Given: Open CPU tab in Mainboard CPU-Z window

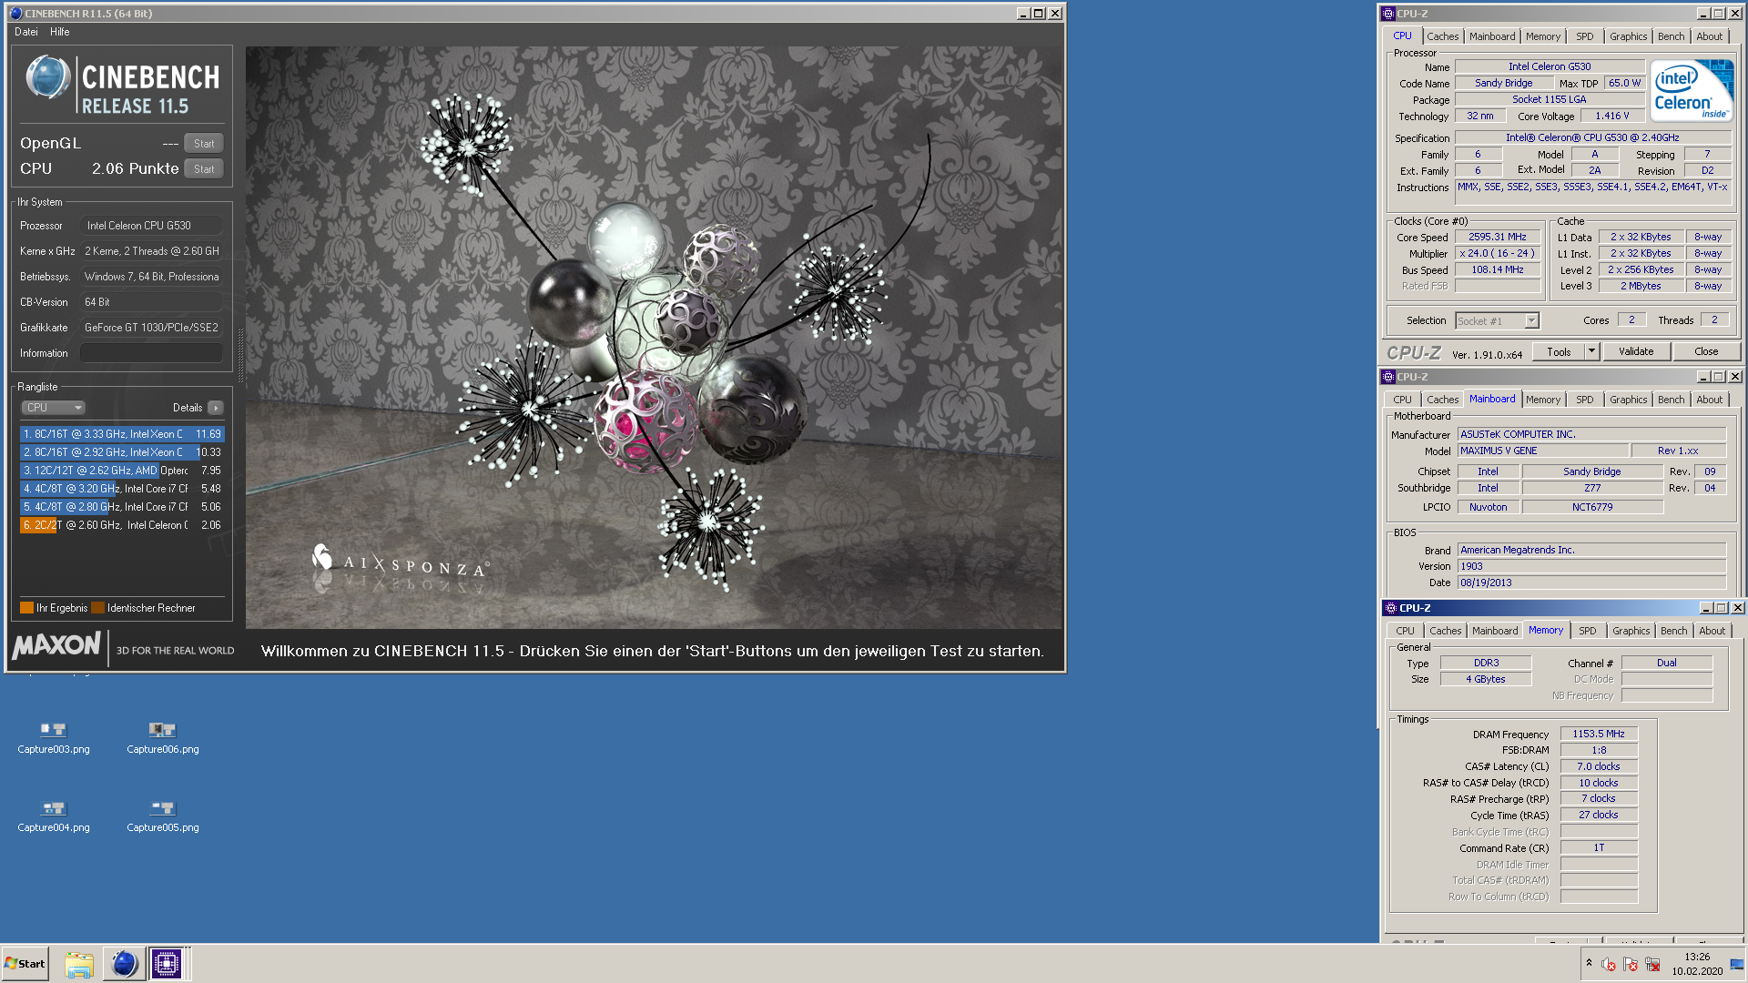Looking at the screenshot, I should click(x=1402, y=400).
